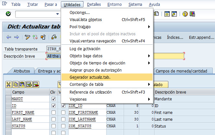
Task: Expand the Versiones submenu
Action: point(149,99)
